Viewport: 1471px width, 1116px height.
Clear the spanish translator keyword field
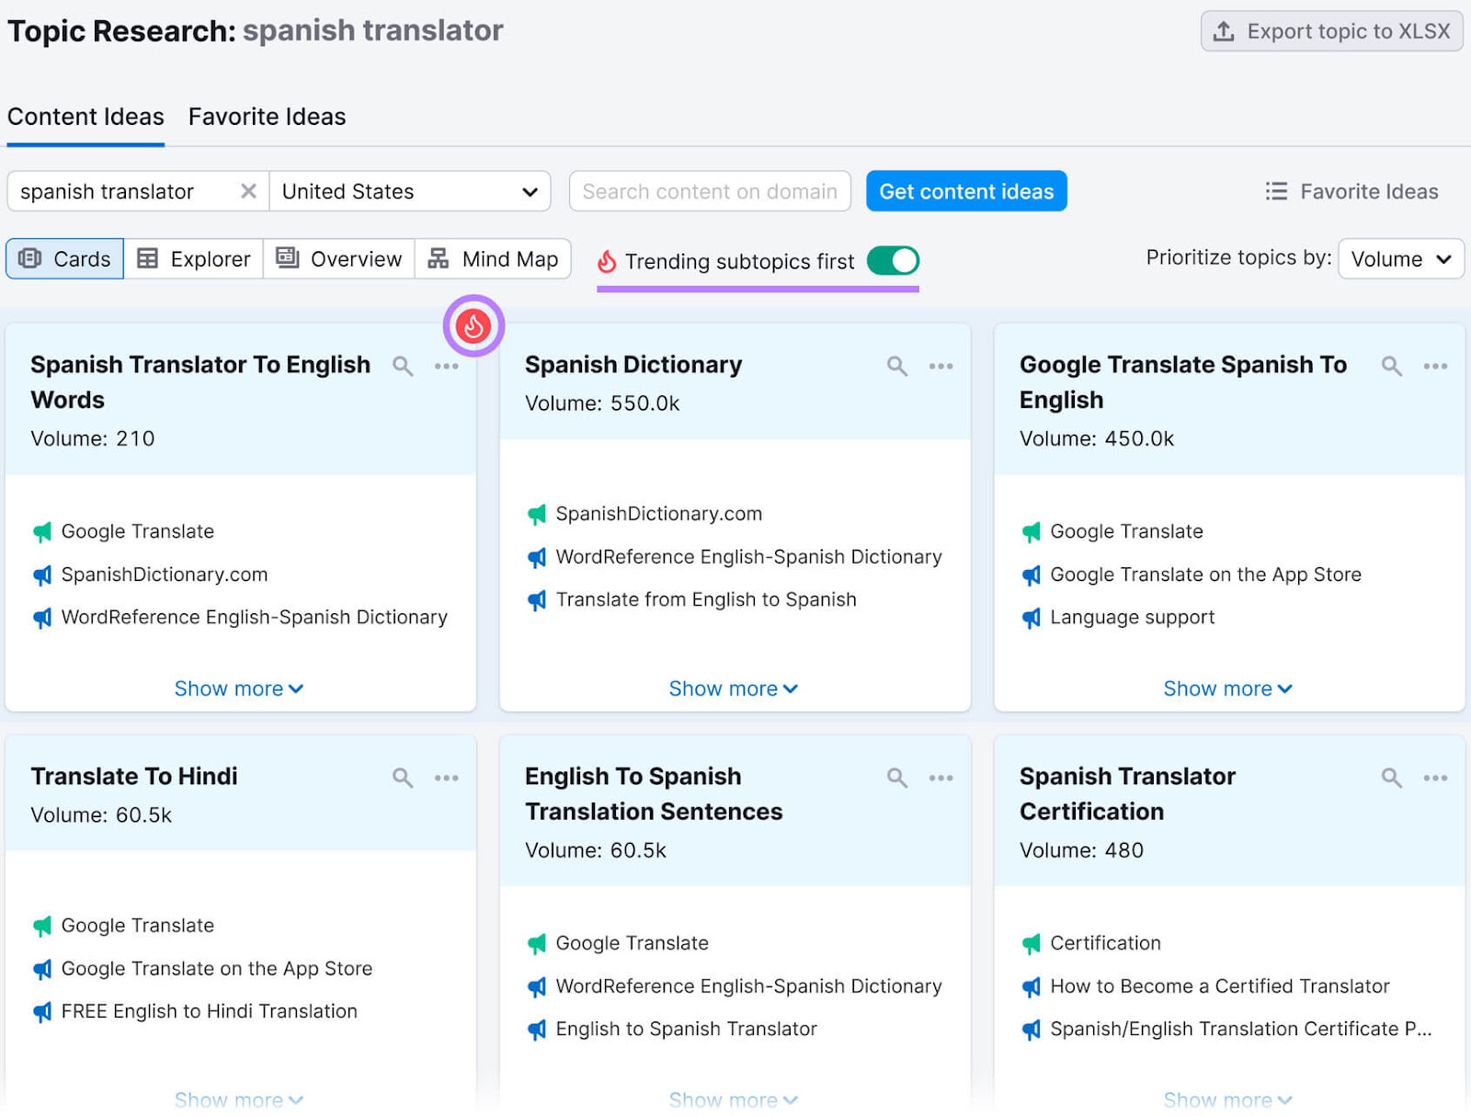pyautogui.click(x=248, y=191)
